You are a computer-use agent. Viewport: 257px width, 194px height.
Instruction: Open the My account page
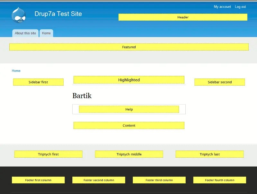point(222,6)
